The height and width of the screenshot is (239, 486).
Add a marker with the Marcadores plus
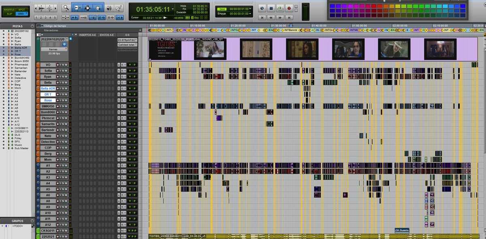[140, 30]
